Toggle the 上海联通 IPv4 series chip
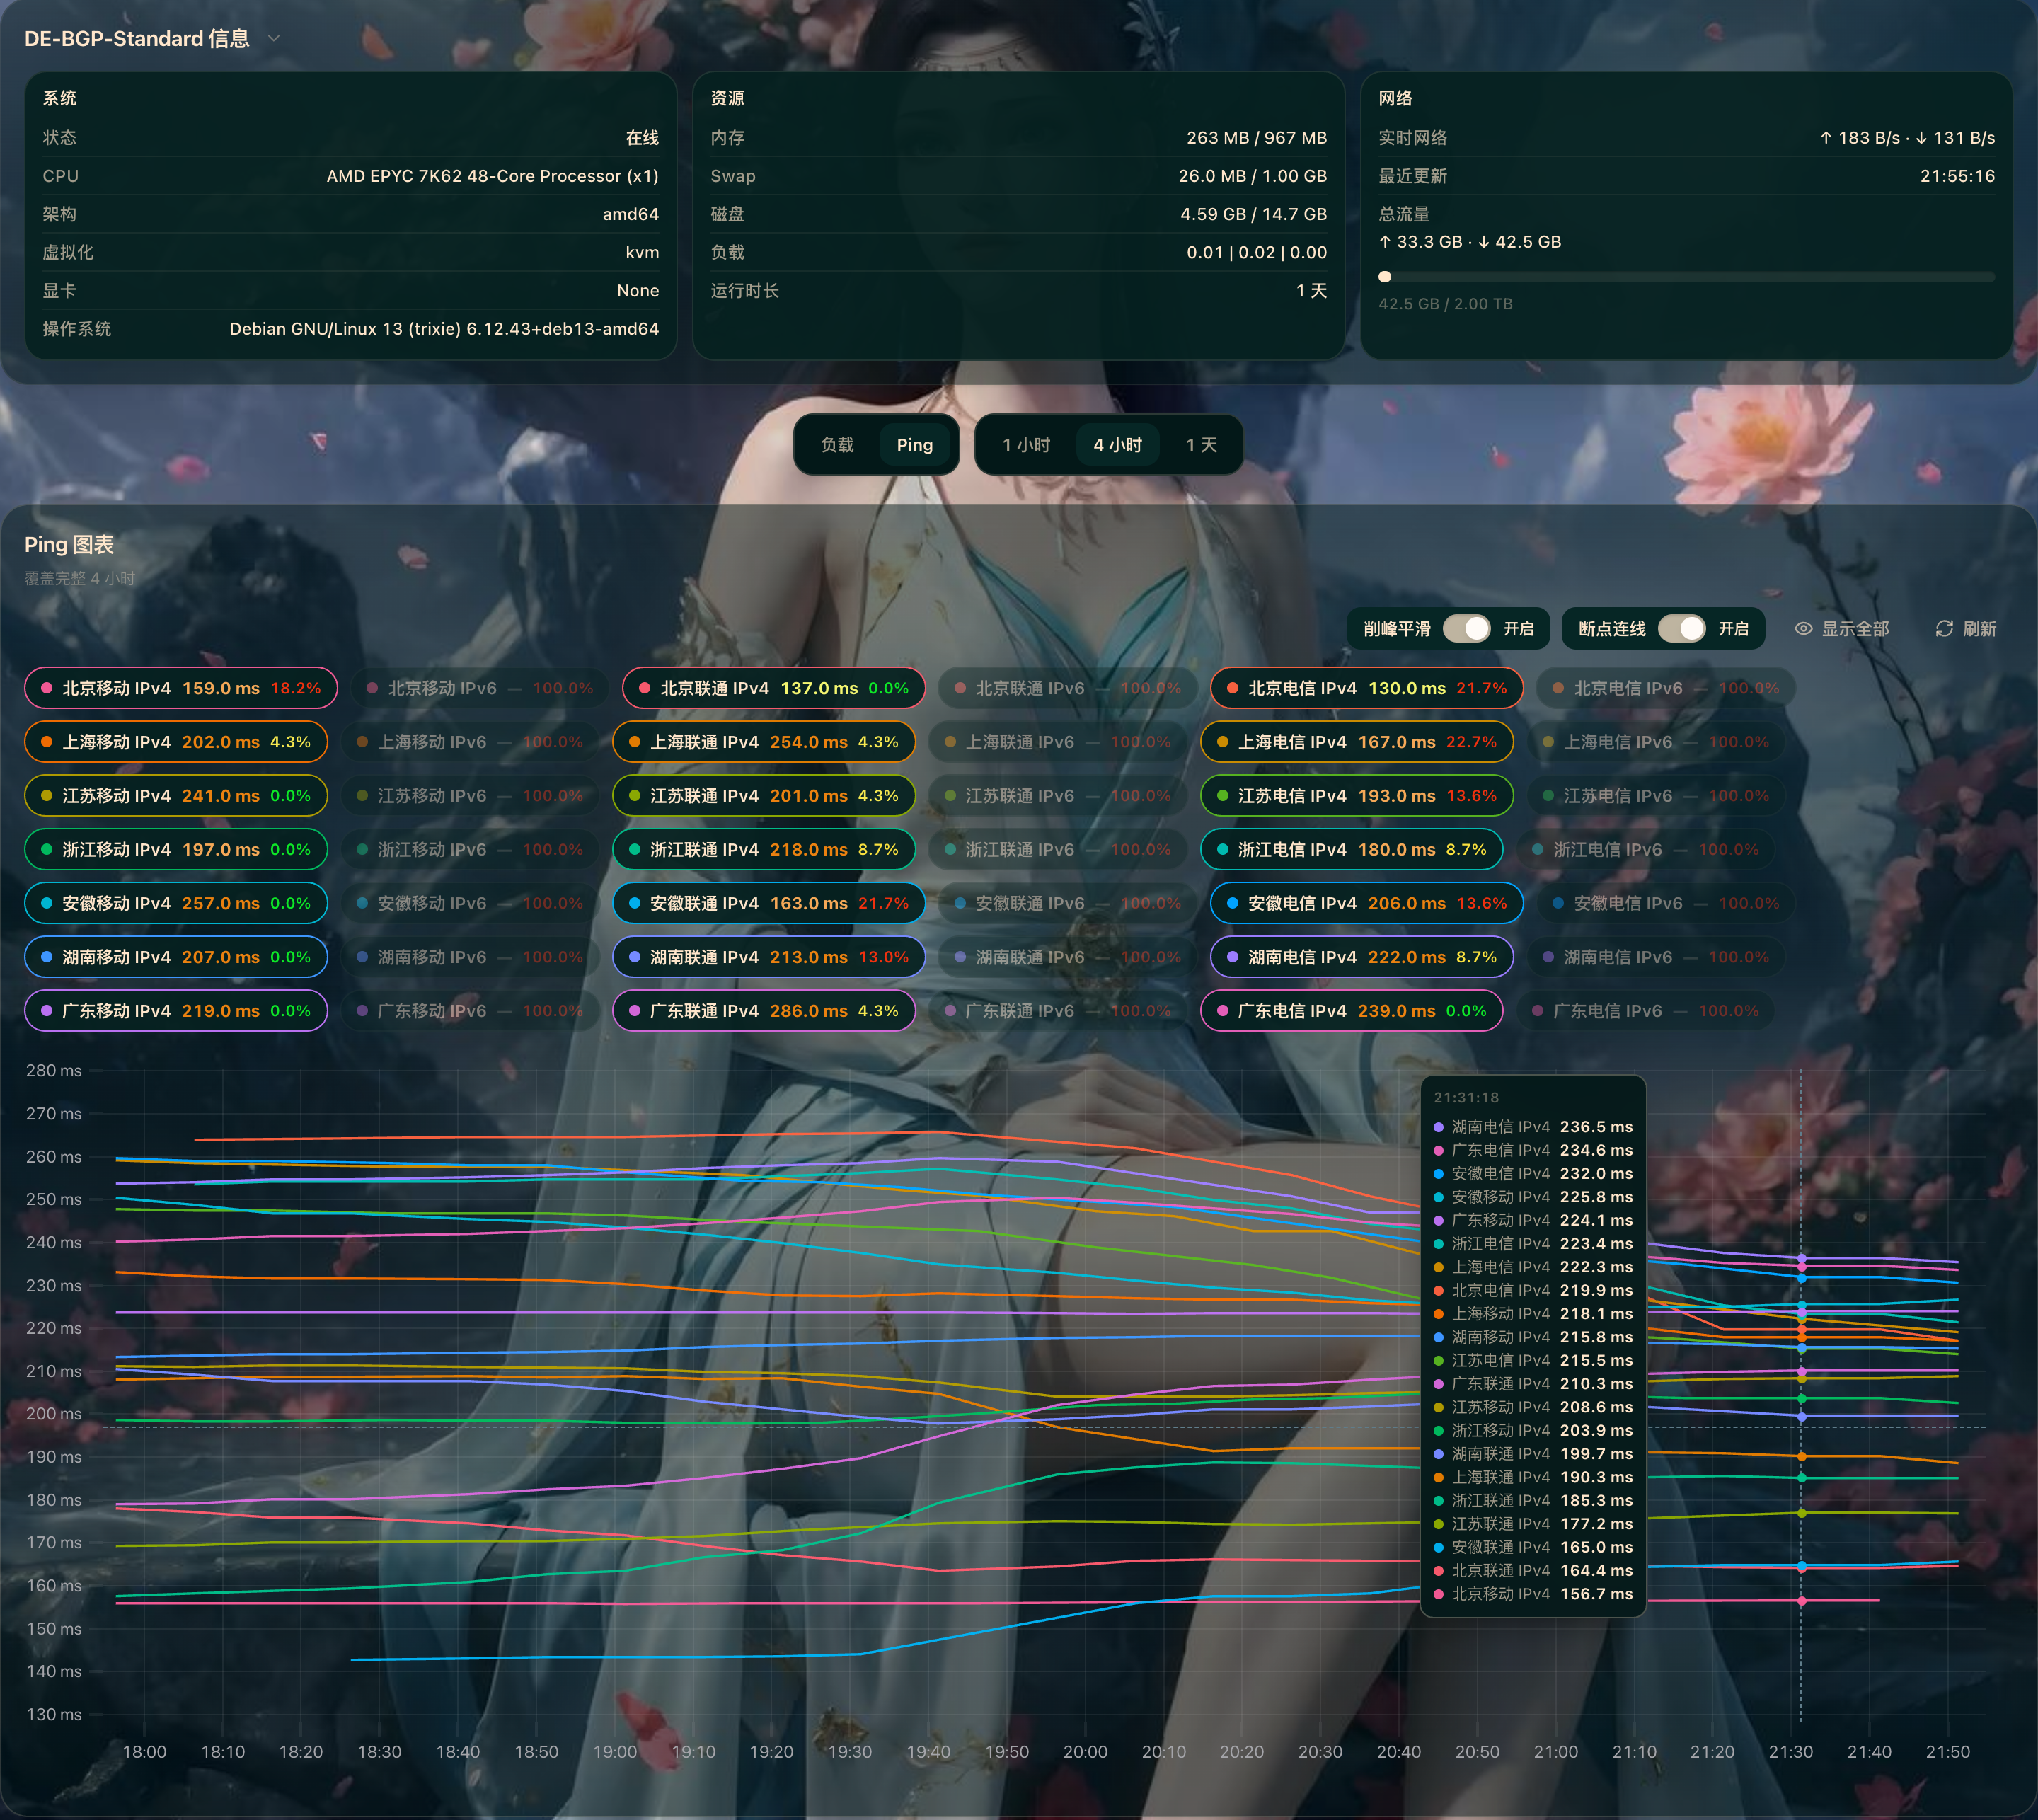Image resolution: width=2038 pixels, height=1820 pixels. (764, 742)
